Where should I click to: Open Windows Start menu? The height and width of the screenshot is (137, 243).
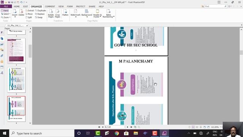[5, 133]
